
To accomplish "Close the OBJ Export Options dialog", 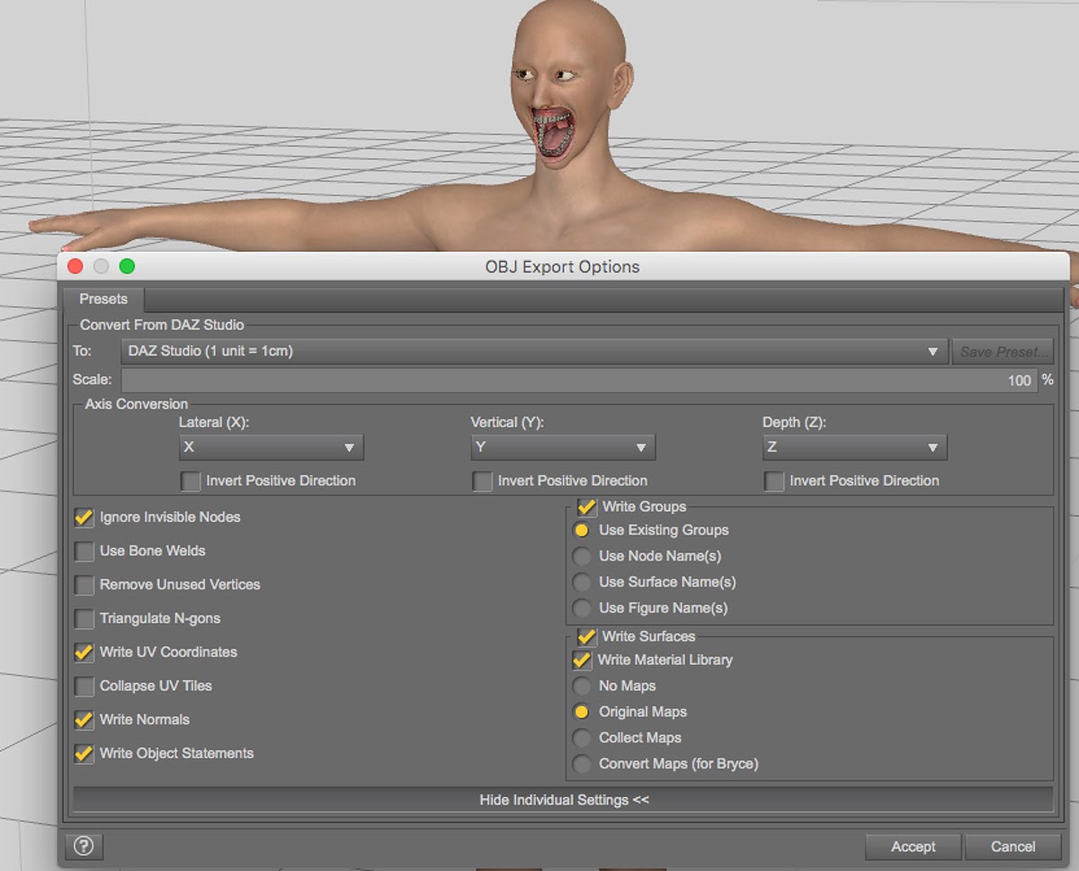I will pos(76,266).
